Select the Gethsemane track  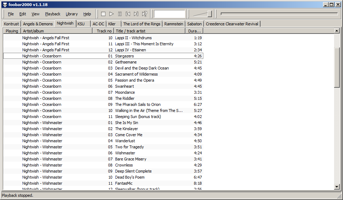(103, 62)
